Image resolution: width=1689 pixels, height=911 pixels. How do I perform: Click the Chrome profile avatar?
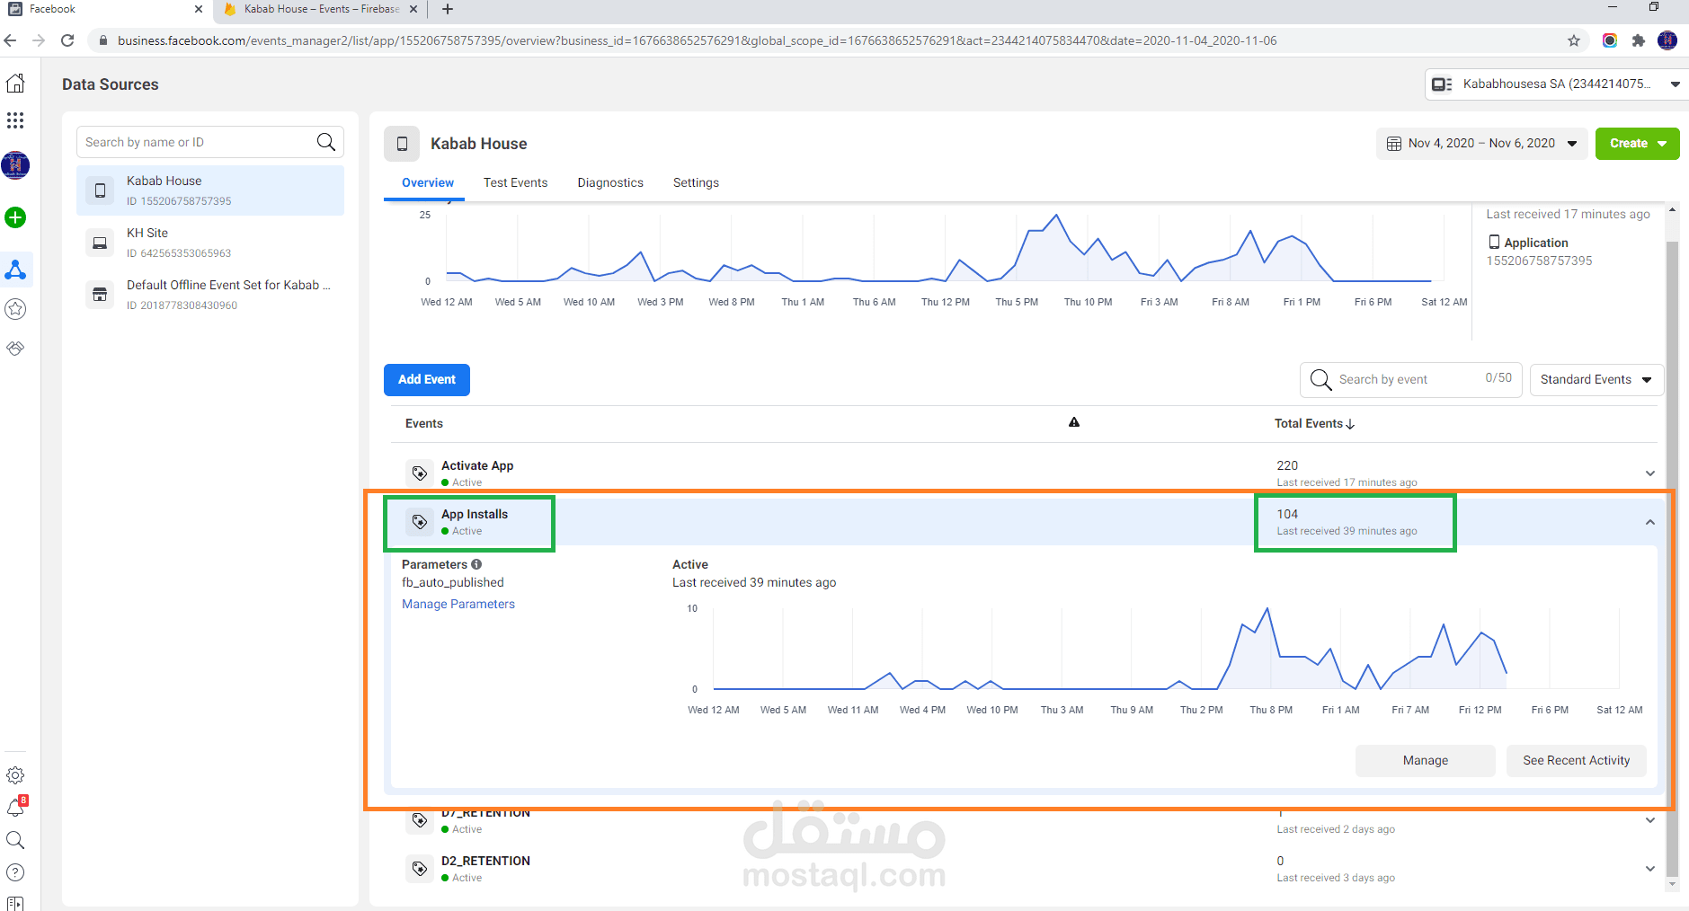pyautogui.click(x=1667, y=40)
